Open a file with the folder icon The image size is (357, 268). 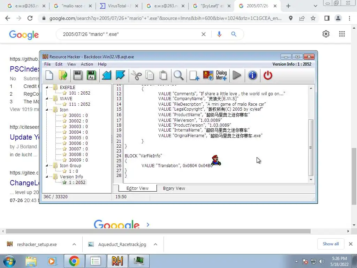tap(63, 75)
